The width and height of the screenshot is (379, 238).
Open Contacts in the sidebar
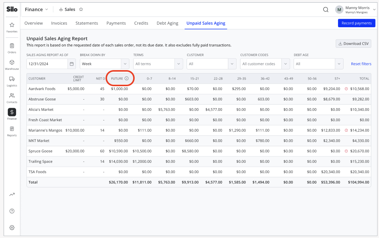(12, 98)
